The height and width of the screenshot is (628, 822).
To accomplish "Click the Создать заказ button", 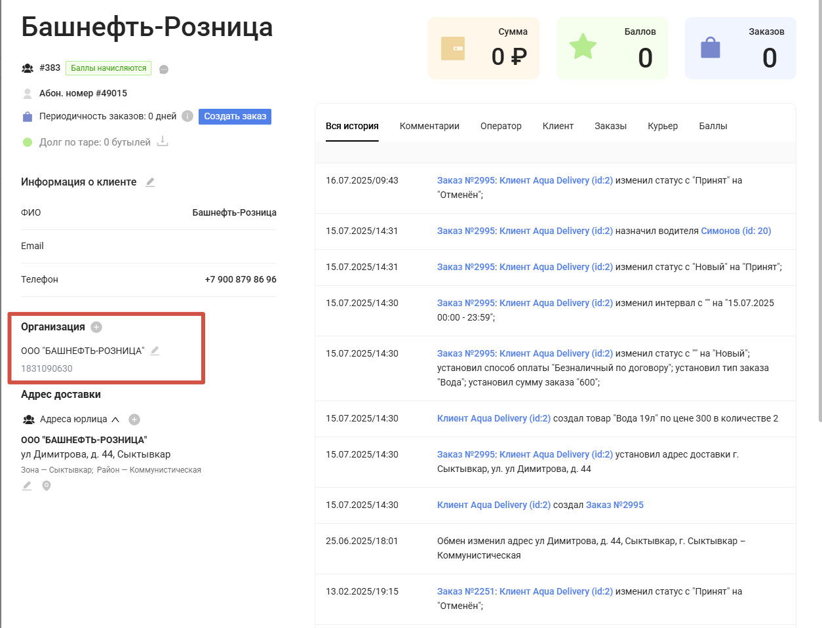I will (x=235, y=116).
